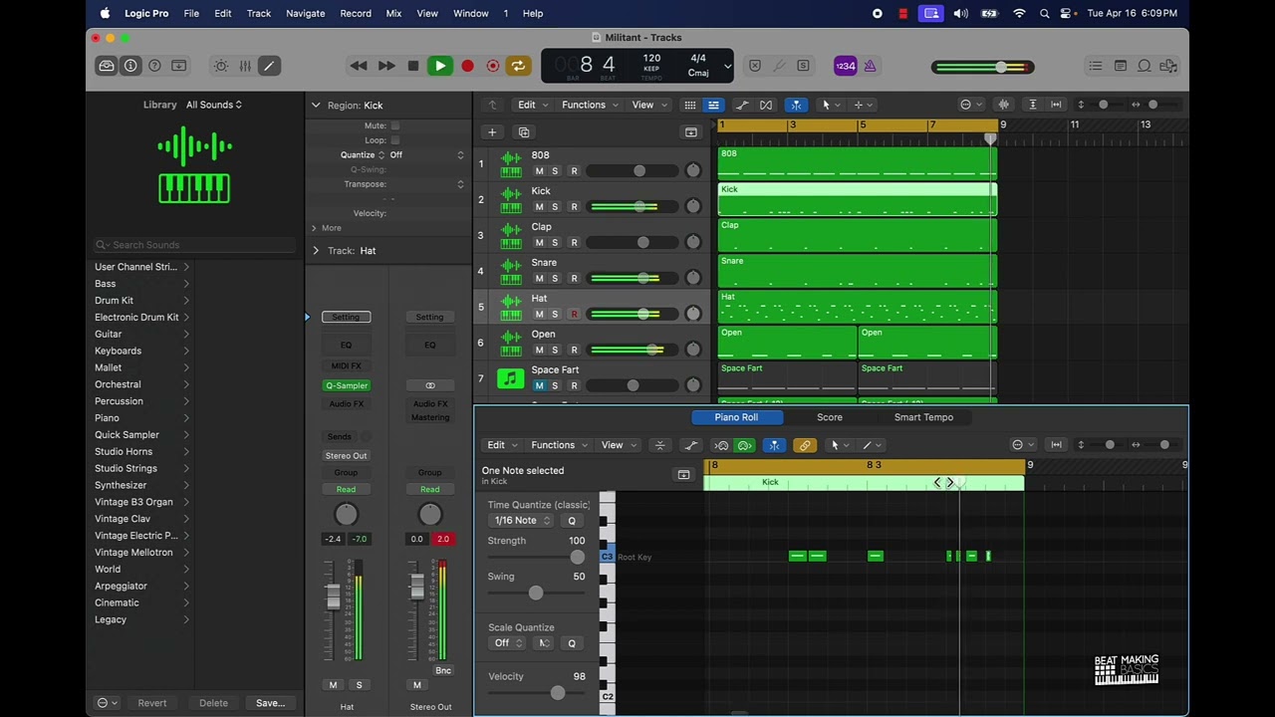Click the Fast Forward transport button
Image resolution: width=1275 pixels, height=717 pixels.
[386, 66]
